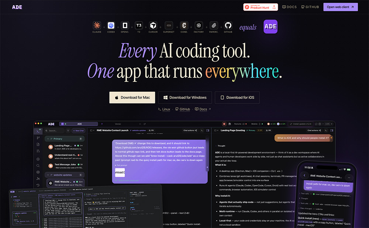Screen dimensions: 369x228
Task: Expand the Full prompt disclosure
Action: (121, 165)
